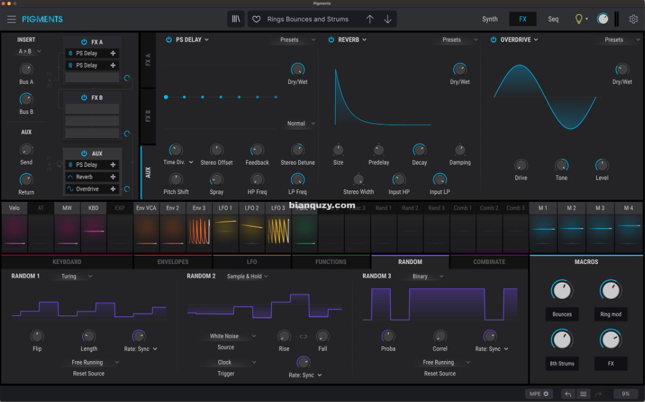This screenshot has height=402, width=645.
Task: Open Random 3 Binary mode dropdown
Action: 428,277
